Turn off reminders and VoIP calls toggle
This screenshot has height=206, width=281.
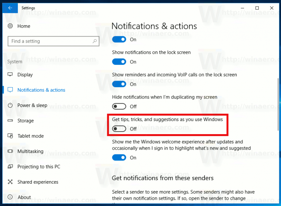point(119,84)
